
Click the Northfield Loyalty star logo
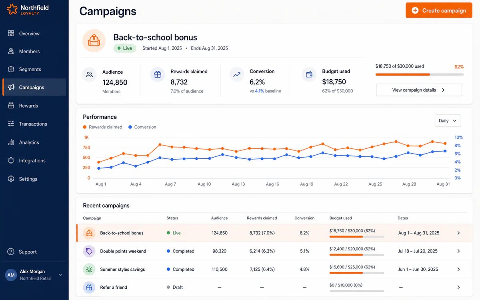click(x=12, y=9)
